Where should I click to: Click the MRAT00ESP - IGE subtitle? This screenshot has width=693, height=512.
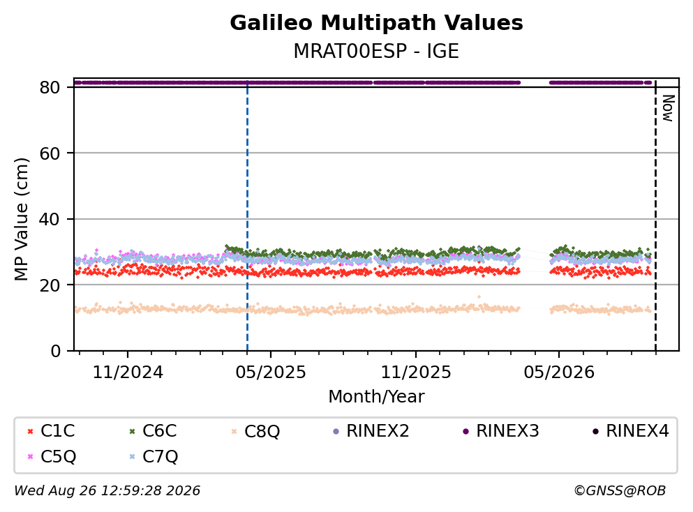pos(376,51)
